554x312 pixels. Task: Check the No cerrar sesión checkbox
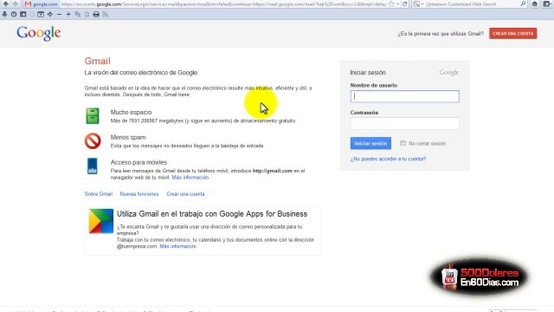403,143
